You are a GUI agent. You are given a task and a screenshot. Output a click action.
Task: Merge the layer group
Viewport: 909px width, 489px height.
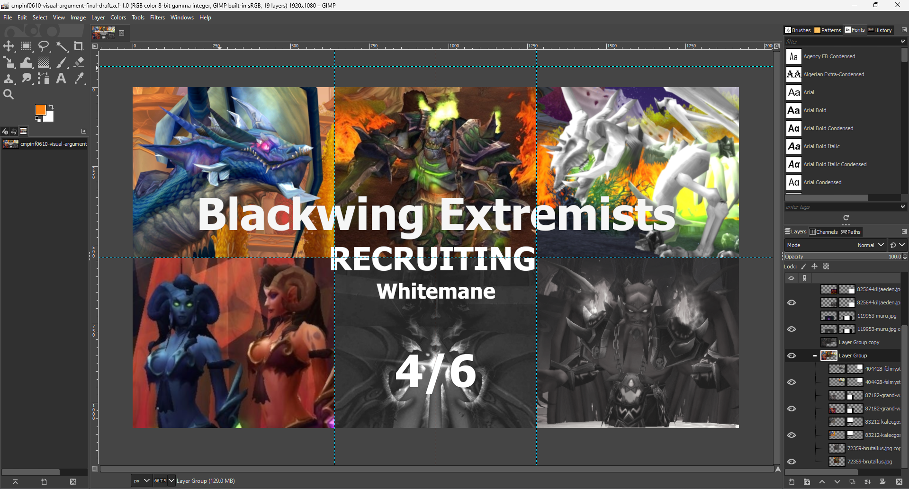(867, 482)
